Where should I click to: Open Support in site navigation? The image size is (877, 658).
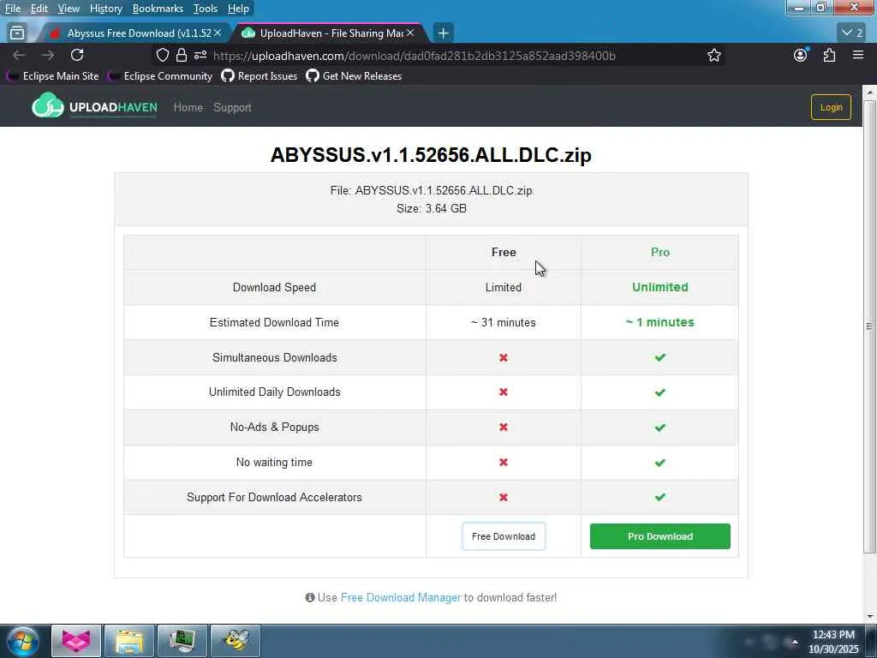coord(232,107)
